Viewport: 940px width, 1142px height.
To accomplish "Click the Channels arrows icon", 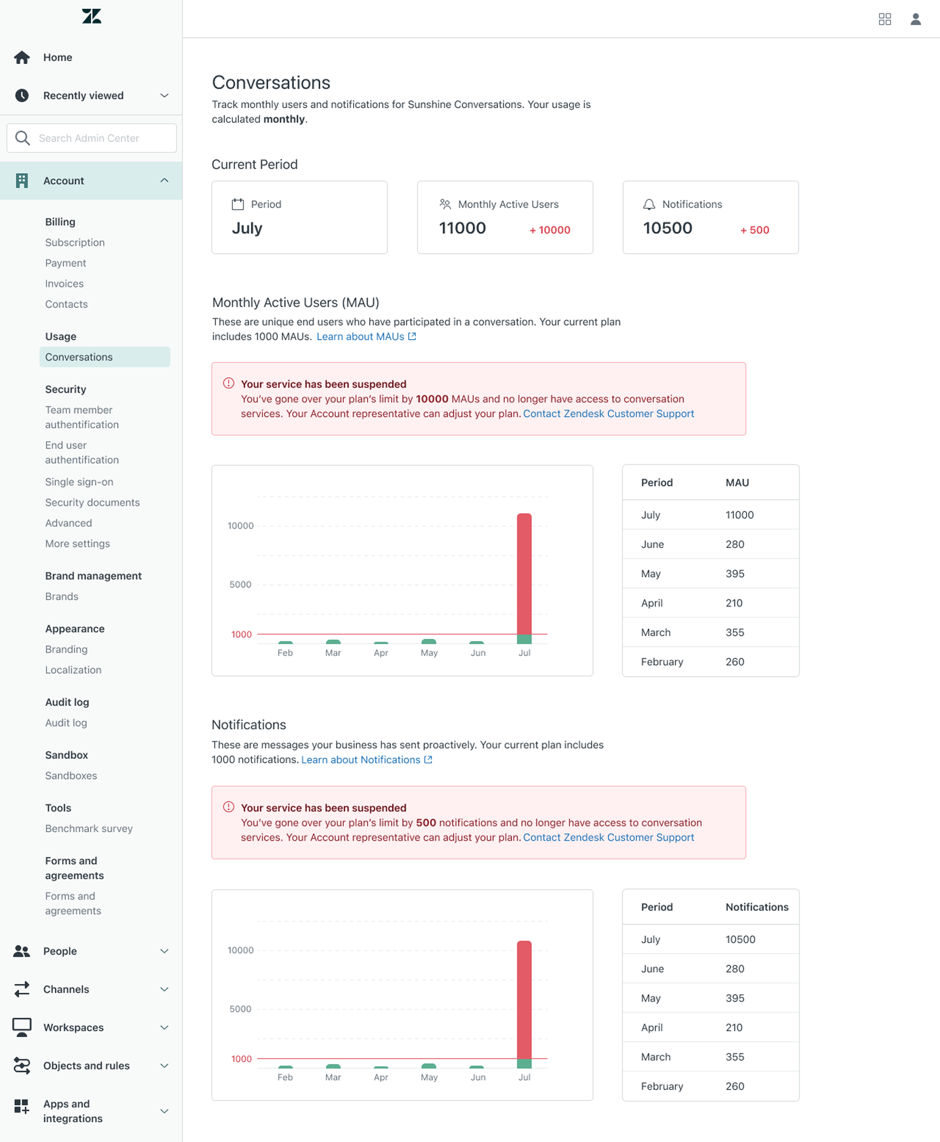I will click(x=22, y=989).
